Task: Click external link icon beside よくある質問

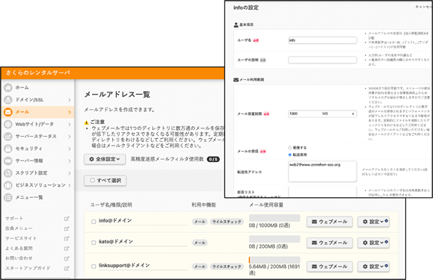Action: [x=67, y=249]
